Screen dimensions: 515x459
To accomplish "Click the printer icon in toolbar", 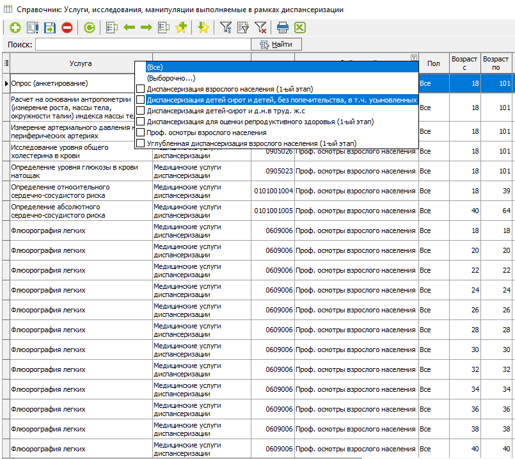I will 282,28.
